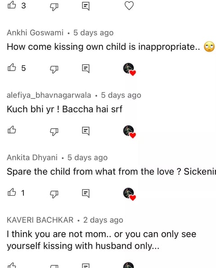
Task: Reply to alefiya_bhavnagarwala's comment
Action: [x=85, y=131]
